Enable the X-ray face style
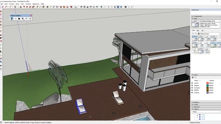 click(x=101, y=7)
